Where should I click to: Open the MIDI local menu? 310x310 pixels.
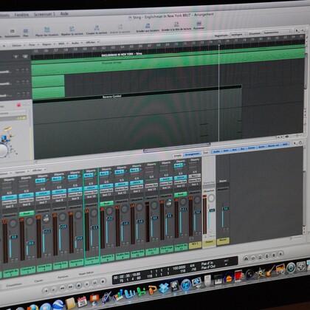63,44
